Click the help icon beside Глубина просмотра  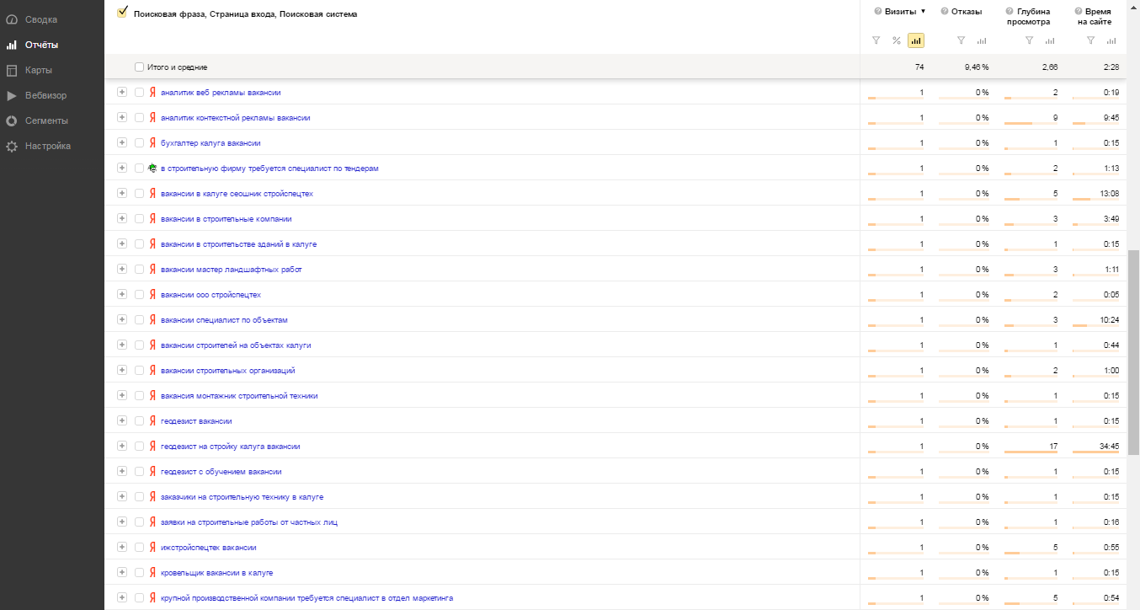(1010, 12)
